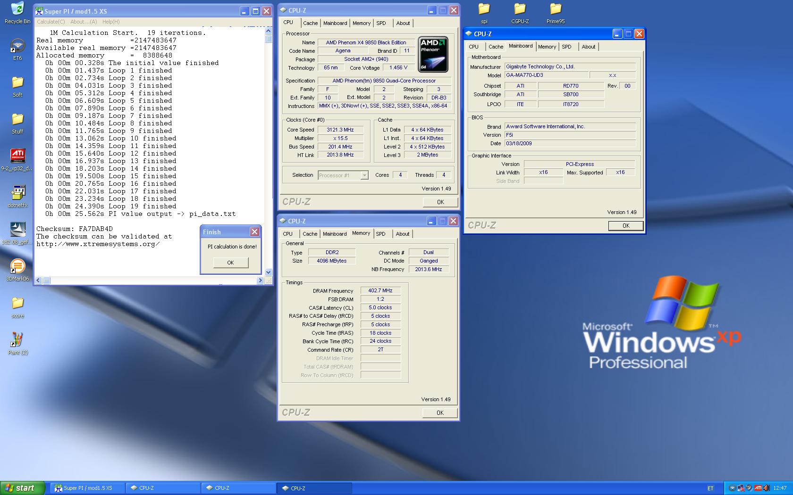Switch to Cache tab in top CPU-Z window
Screen dimensions: 793x495
[310, 23]
